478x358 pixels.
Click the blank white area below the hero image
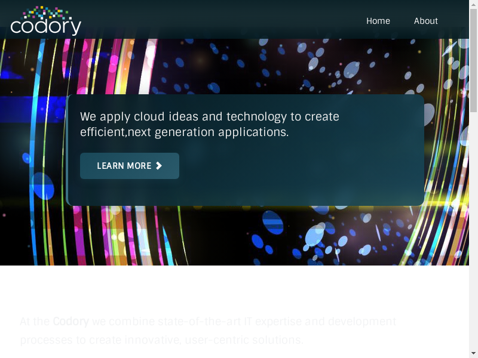click(234, 289)
